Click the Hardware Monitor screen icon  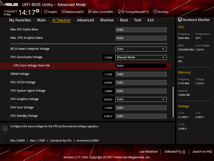pos(180,20)
